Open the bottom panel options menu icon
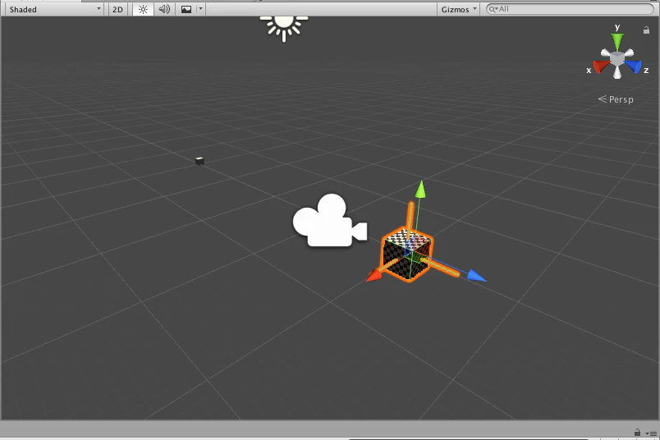Image resolution: width=660 pixels, height=440 pixels. (x=651, y=433)
